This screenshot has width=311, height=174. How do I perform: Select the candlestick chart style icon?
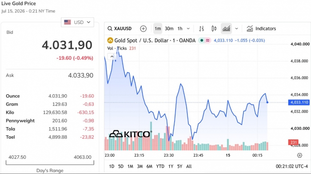214,28
